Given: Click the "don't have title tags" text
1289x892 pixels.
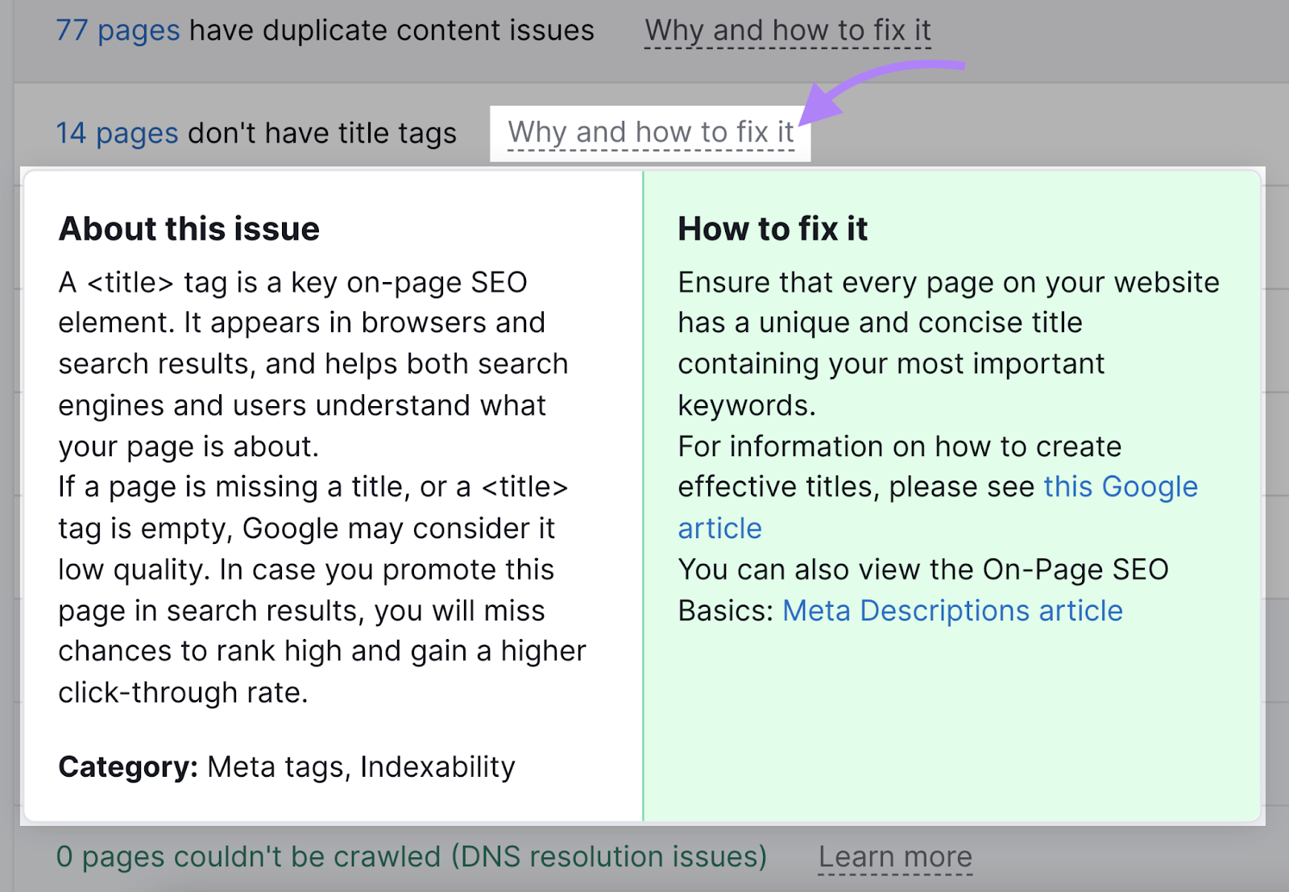Looking at the screenshot, I should click(322, 133).
